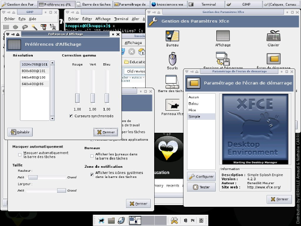301x226 pixels.
Task: Open Terminal menu in terminal window
Action: point(121,19)
